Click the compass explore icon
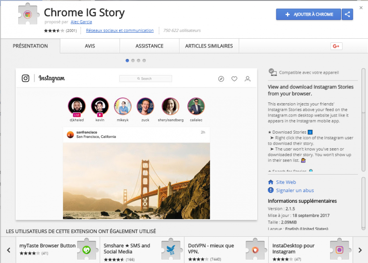 [x=221, y=79]
